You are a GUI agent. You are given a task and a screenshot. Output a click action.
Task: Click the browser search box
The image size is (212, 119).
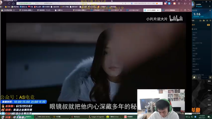[146, 3]
